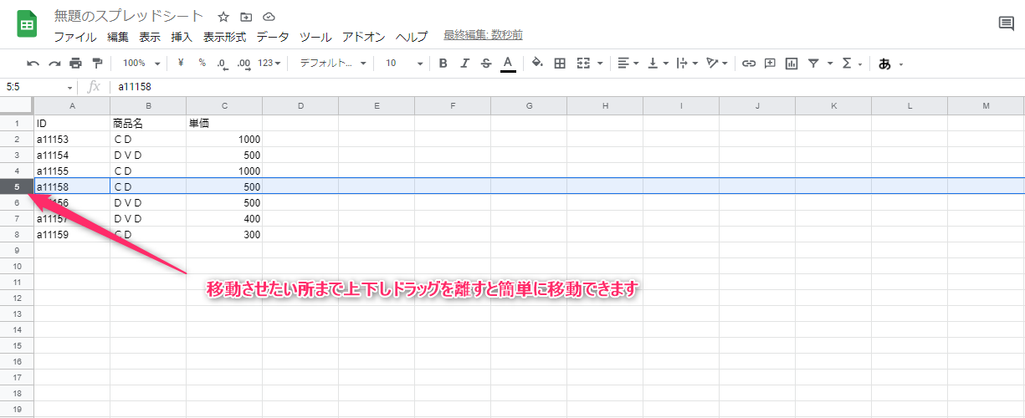
Task: Open the 表示形式 menu
Action: 225,37
